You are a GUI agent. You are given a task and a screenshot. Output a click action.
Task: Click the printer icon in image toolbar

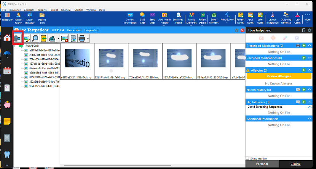click(x=82, y=38)
